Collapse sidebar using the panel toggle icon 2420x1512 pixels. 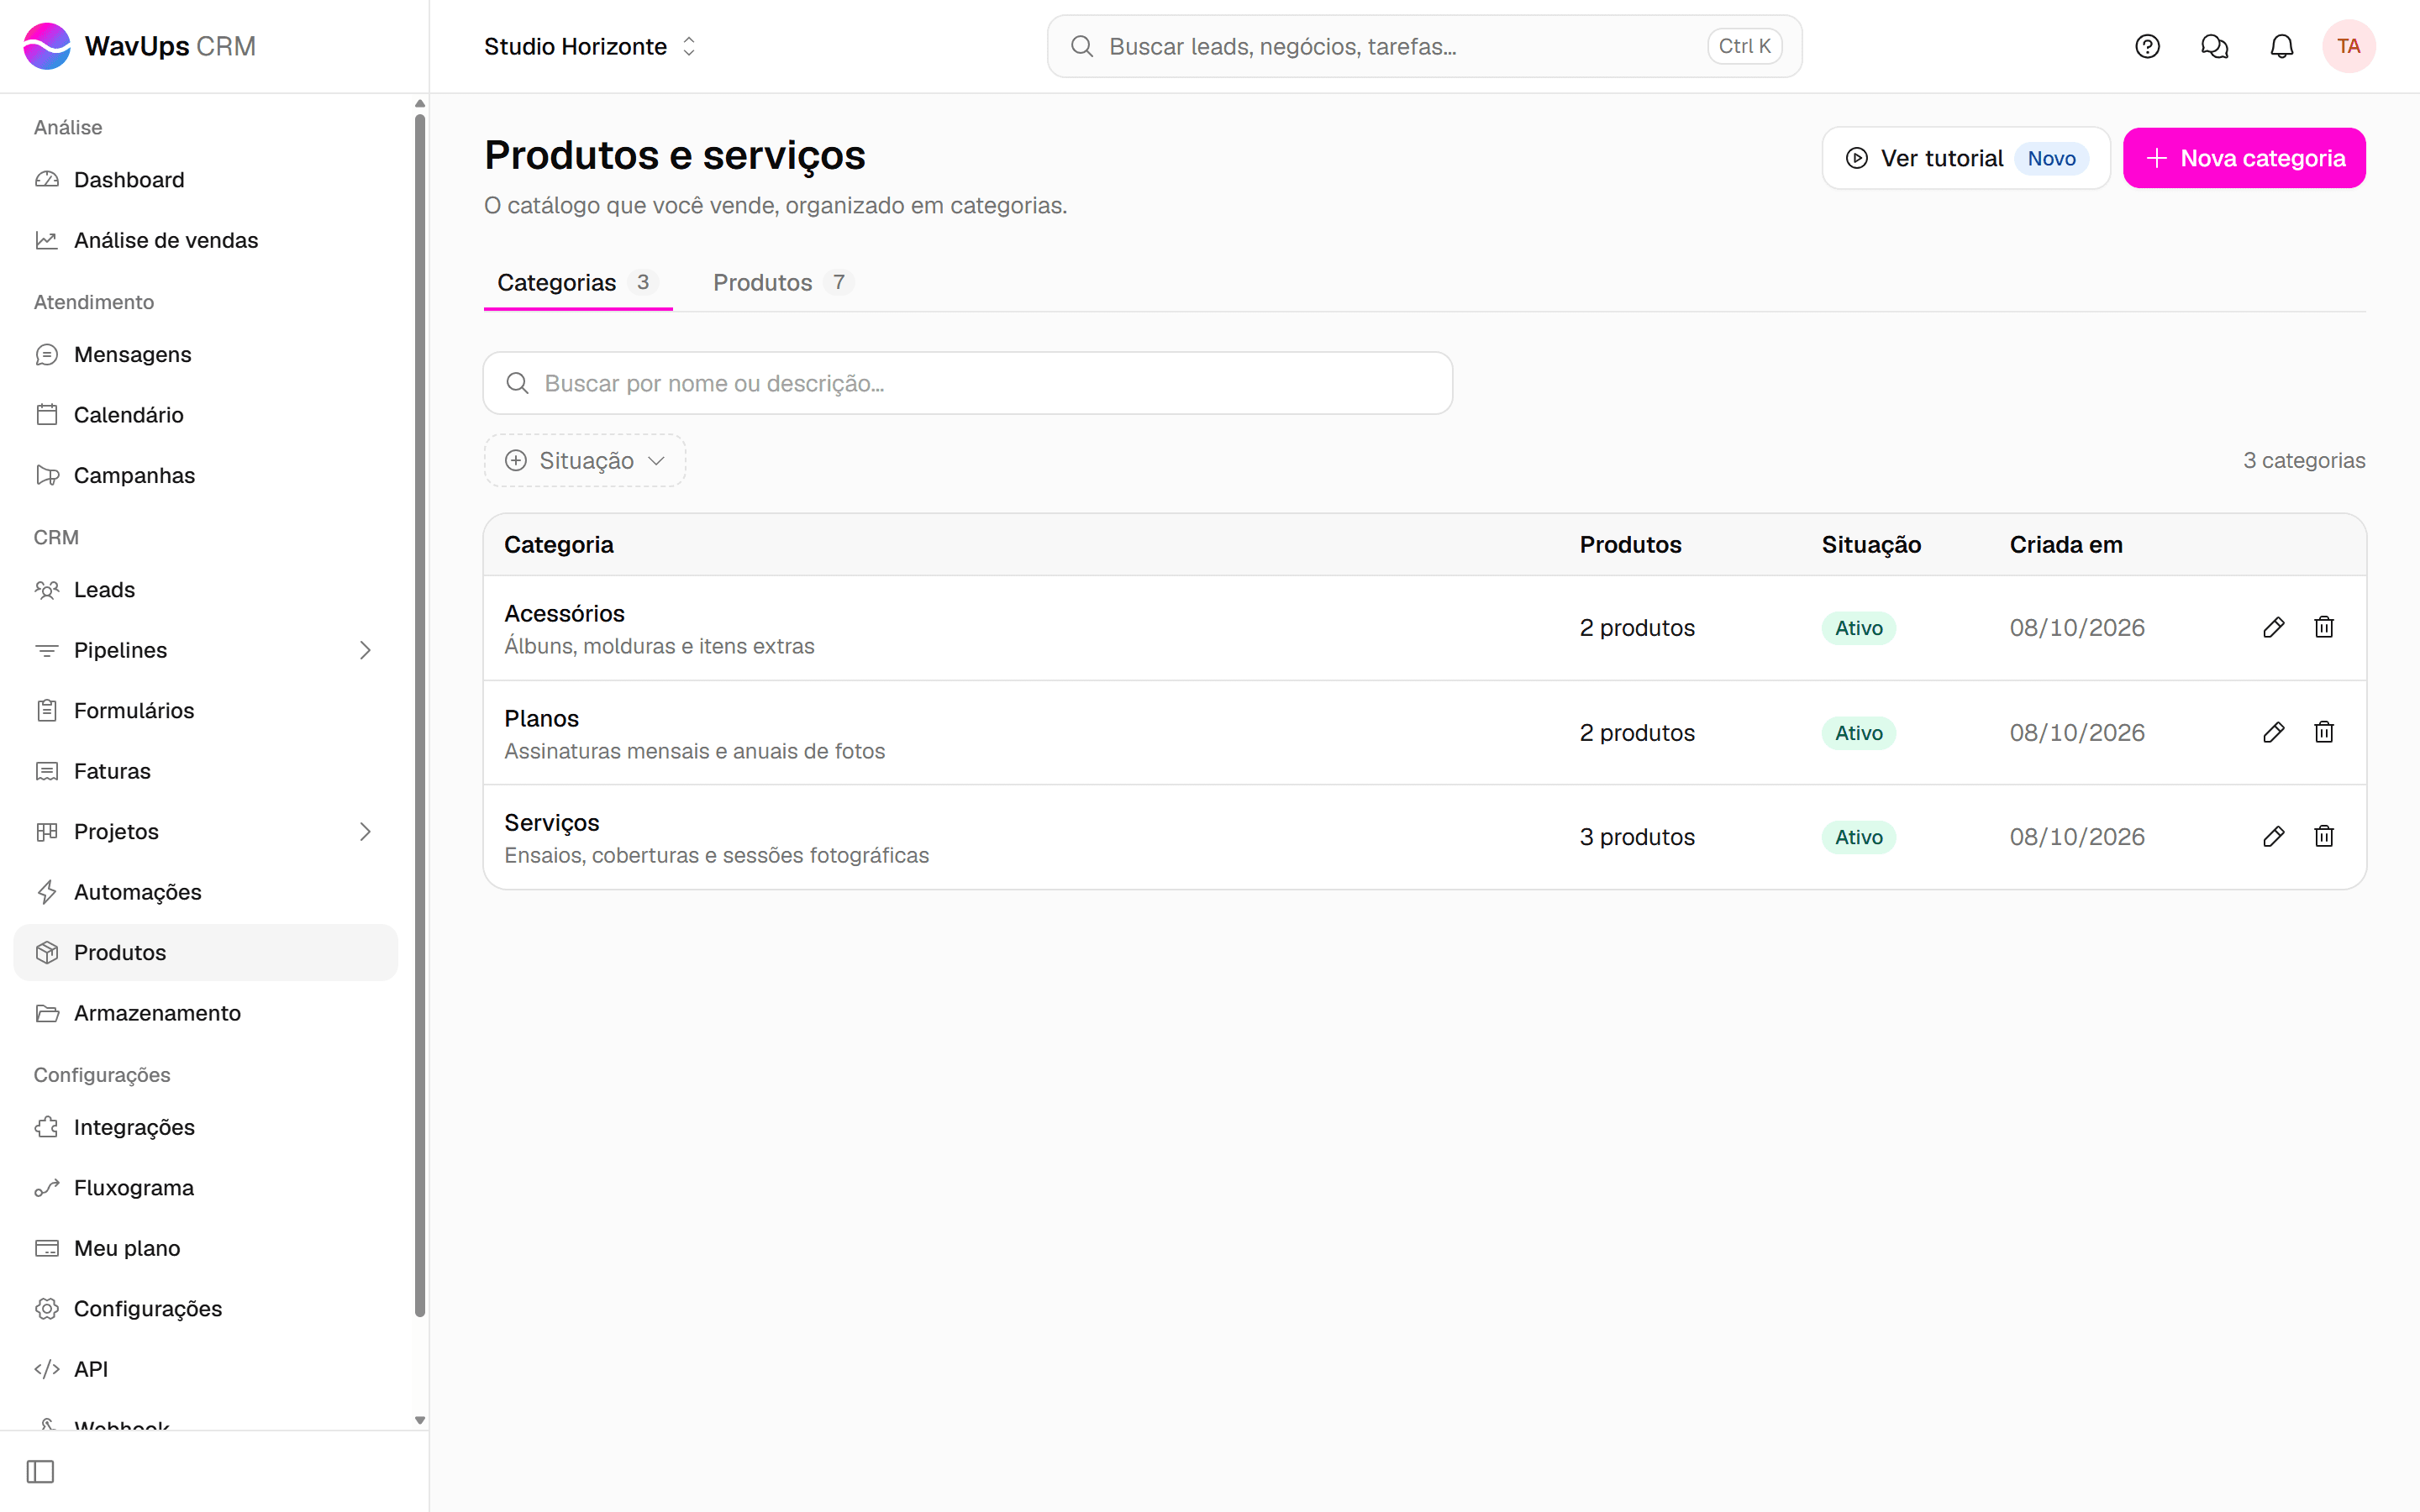[40, 1471]
